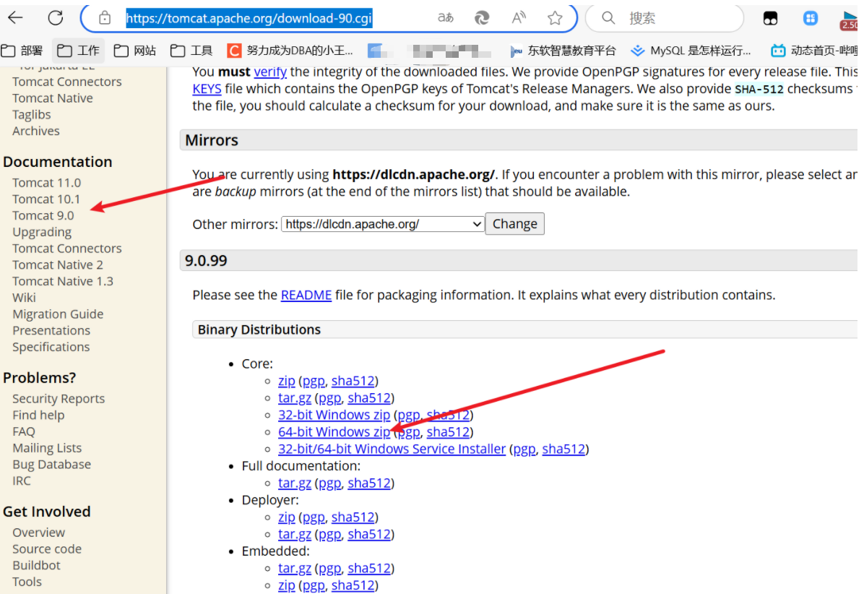
Task: Open Tomcat 9.0 documentation
Action: (43, 215)
